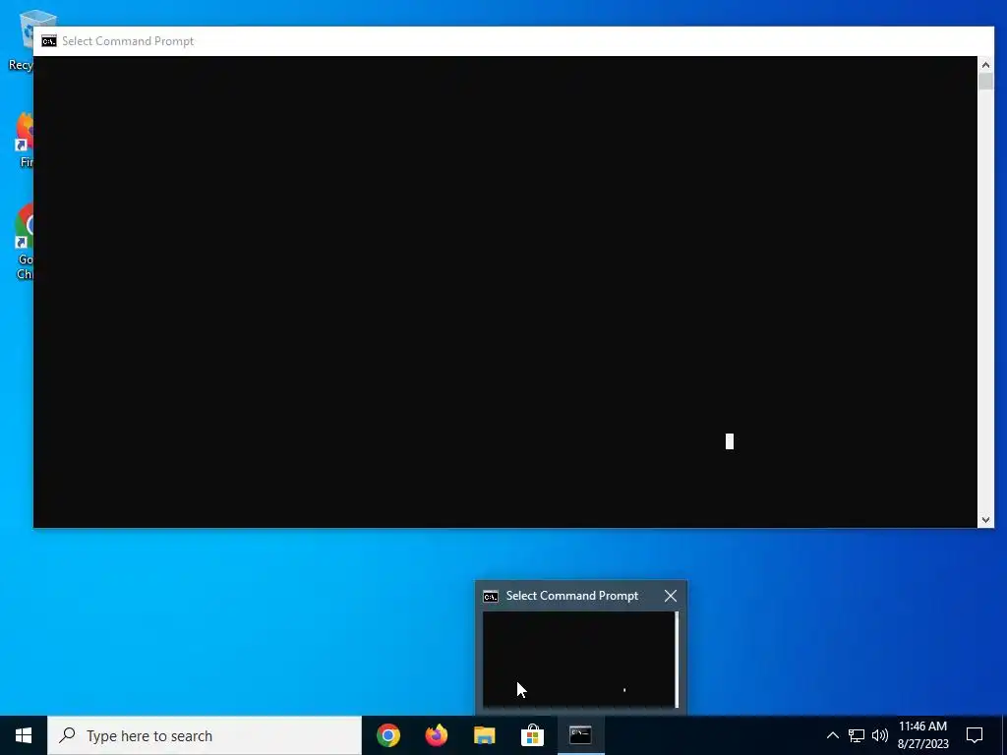Screen dimensions: 1007x755
Task: Click the Command Prompt taskbar button
Action: click(580, 735)
